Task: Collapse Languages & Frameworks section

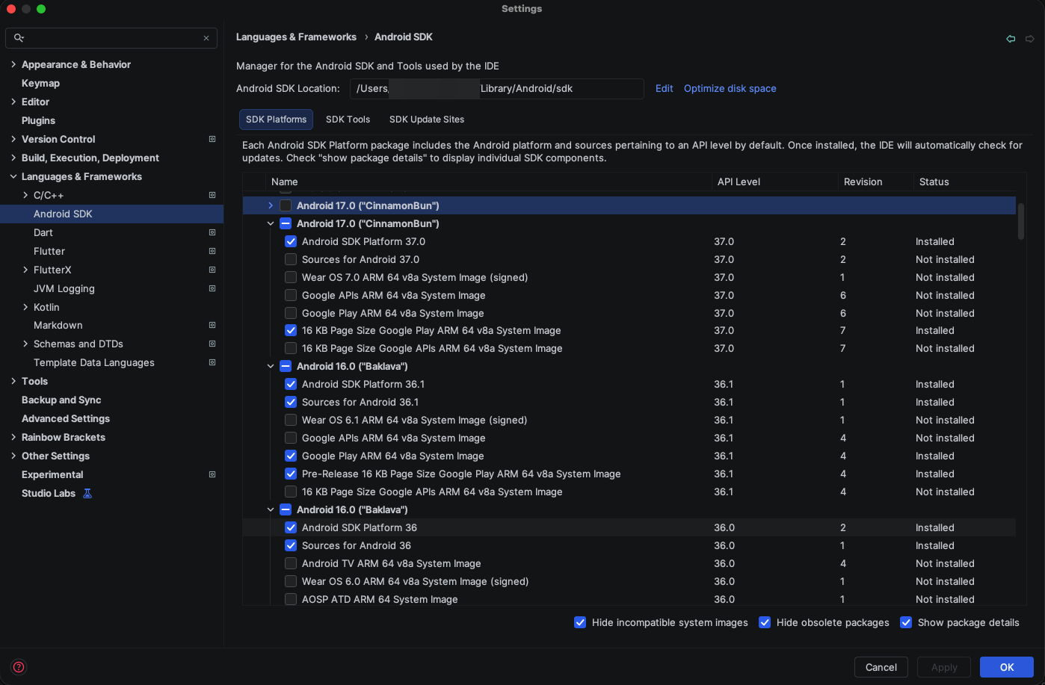Action: (13, 176)
